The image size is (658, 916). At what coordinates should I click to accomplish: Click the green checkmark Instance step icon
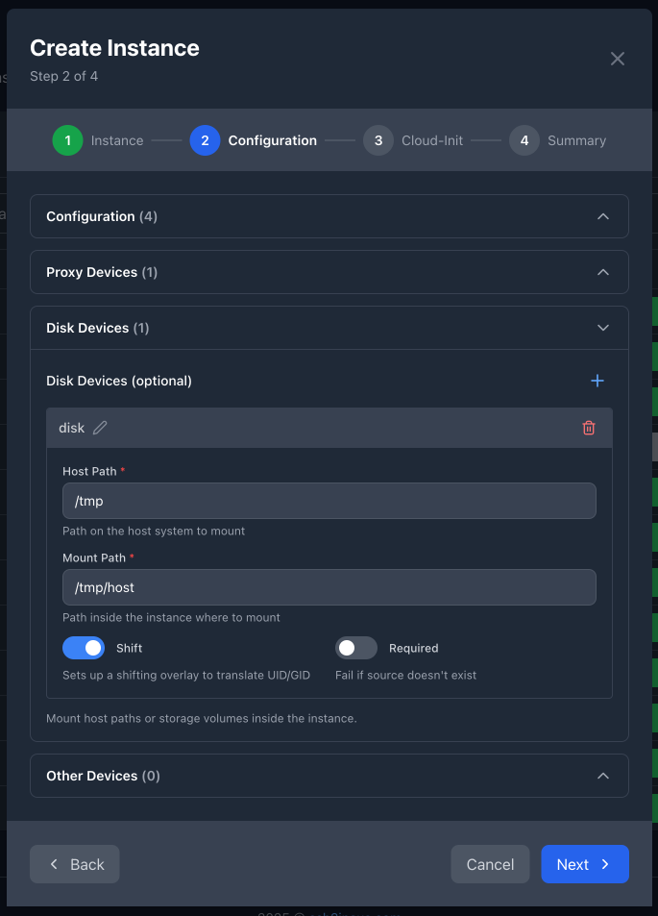pyautogui.click(x=67, y=140)
